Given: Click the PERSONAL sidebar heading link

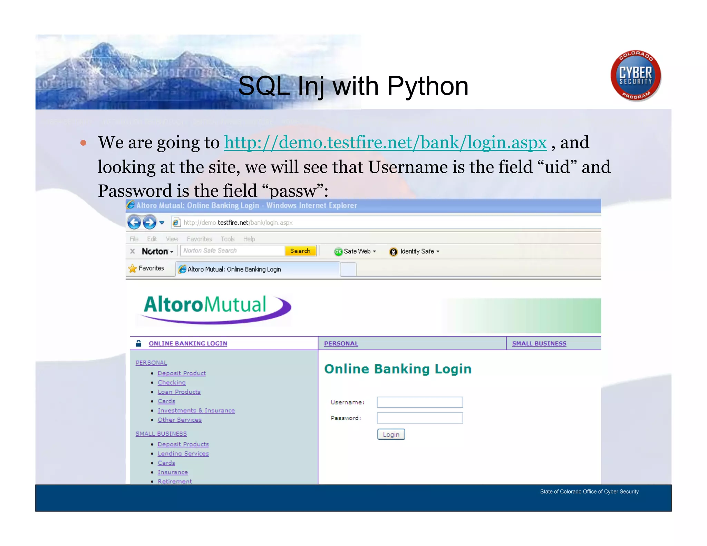Looking at the screenshot, I should [151, 363].
